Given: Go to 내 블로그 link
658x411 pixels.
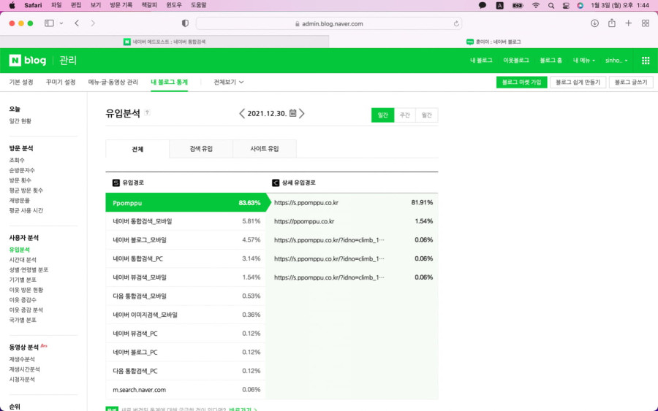Looking at the screenshot, I should coord(481,61).
